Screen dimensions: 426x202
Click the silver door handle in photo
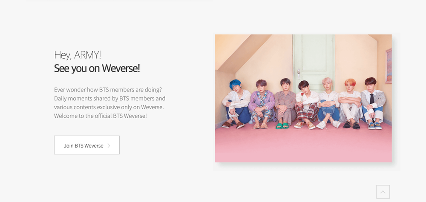(x=299, y=74)
